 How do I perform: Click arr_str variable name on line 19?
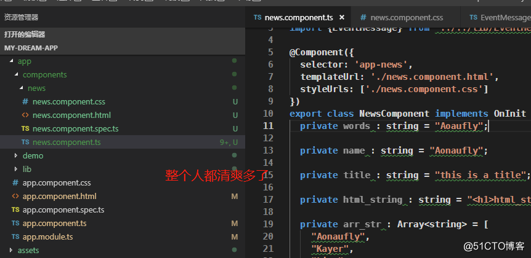pyautogui.click(x=362, y=224)
